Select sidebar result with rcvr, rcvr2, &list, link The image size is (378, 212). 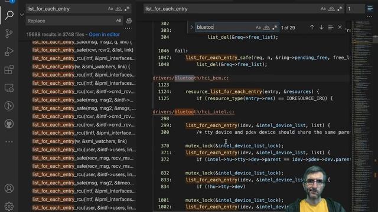[83, 50]
